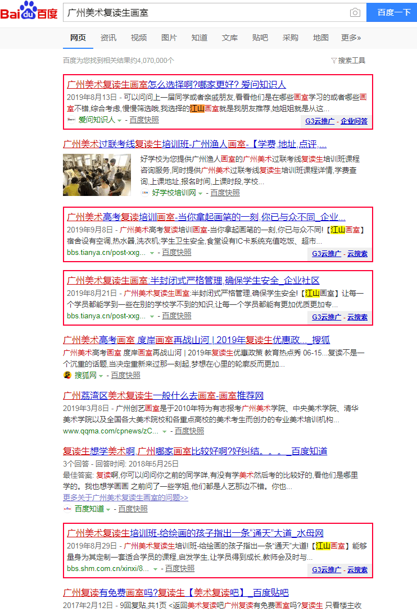Open the 更多» menu
The height and width of the screenshot is (612, 417).
(x=351, y=38)
